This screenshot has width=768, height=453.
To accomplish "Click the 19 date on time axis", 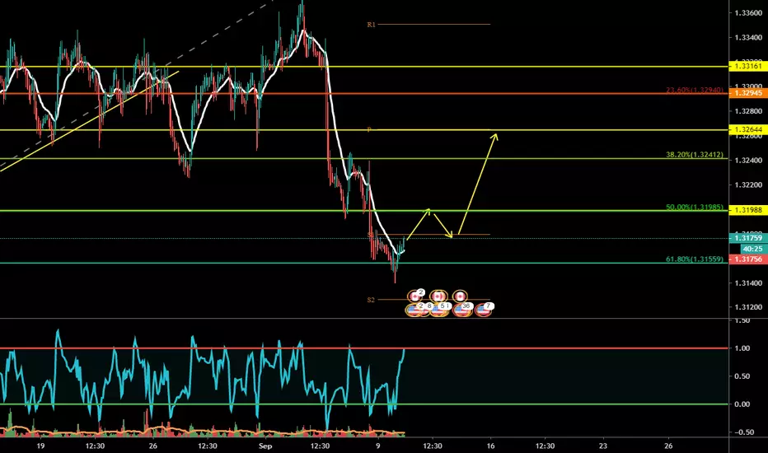I will point(40,446).
